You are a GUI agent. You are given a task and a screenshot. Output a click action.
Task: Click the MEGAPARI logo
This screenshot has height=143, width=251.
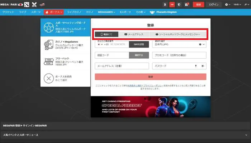12,4
